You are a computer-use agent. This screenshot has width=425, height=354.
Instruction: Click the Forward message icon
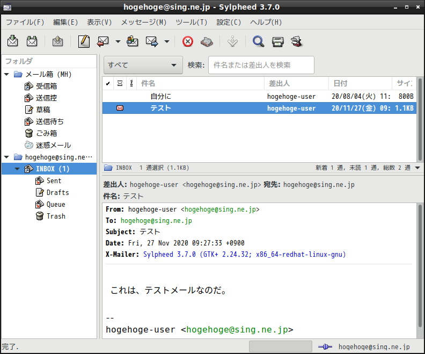coord(152,41)
